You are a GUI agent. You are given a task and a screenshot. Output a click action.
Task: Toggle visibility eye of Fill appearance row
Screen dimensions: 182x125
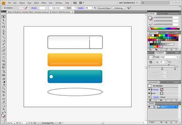click(149, 93)
